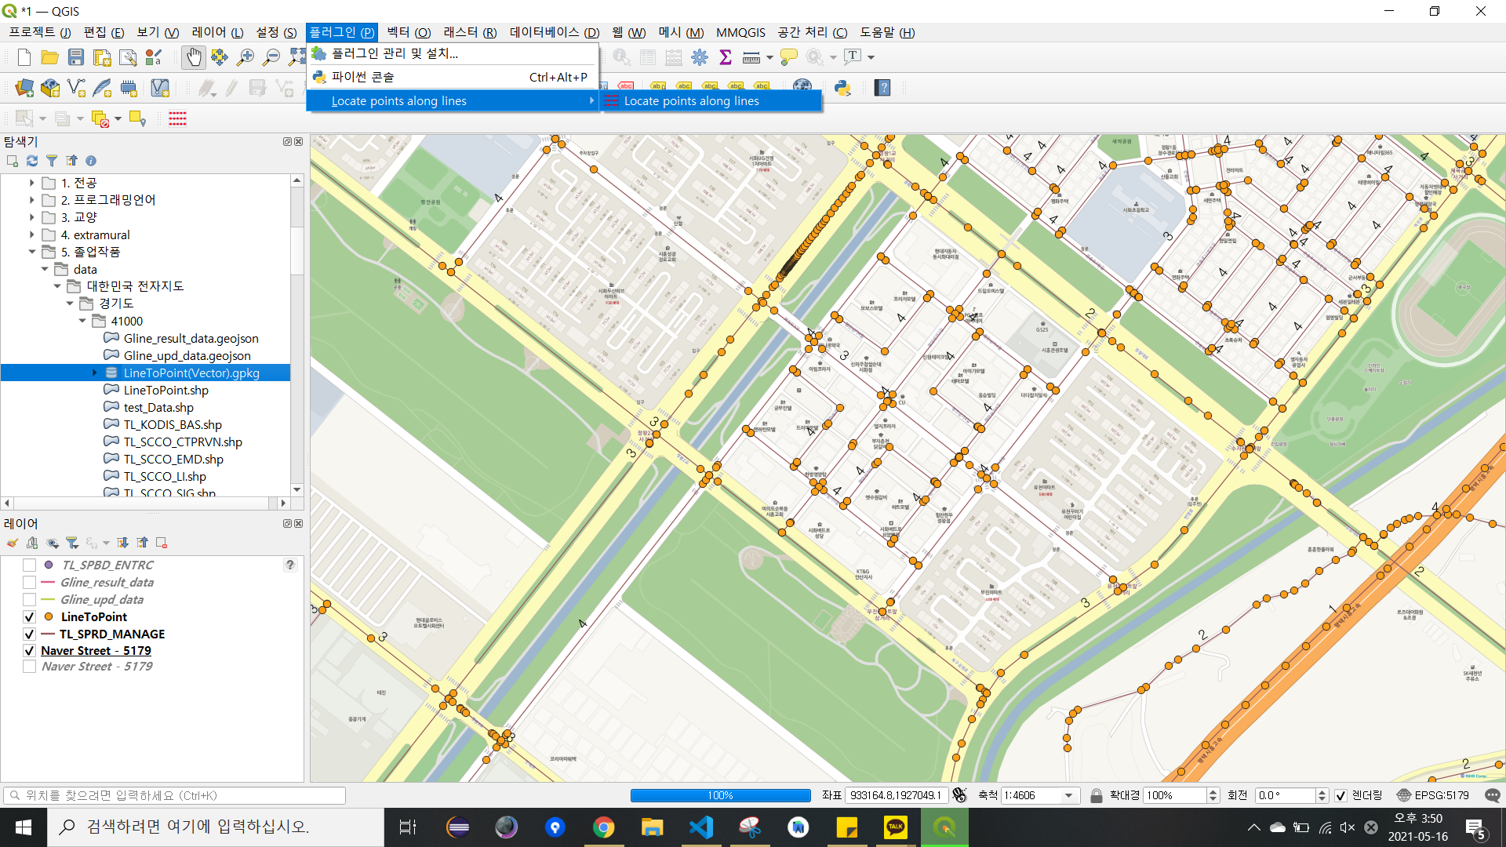Collapse the 41000 folder node
1506x847 pixels.
tap(82, 321)
